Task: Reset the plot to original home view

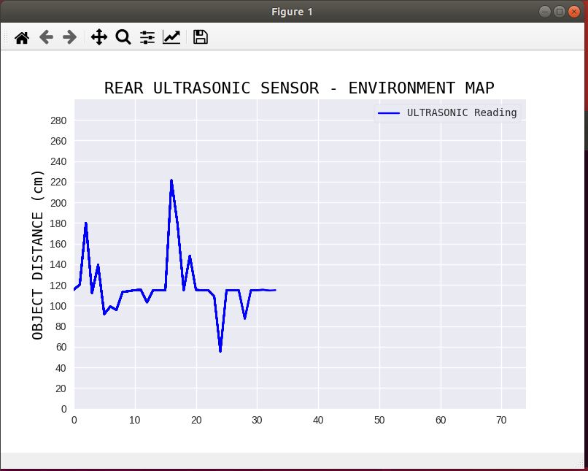Action: click(22, 37)
